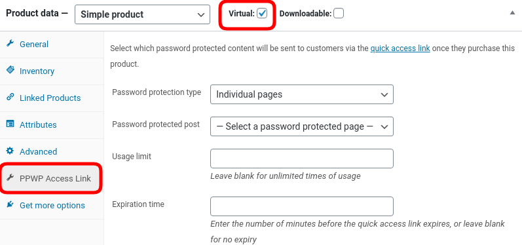Open the Simple product type dropdown
The image size is (522, 245).
pos(143,14)
